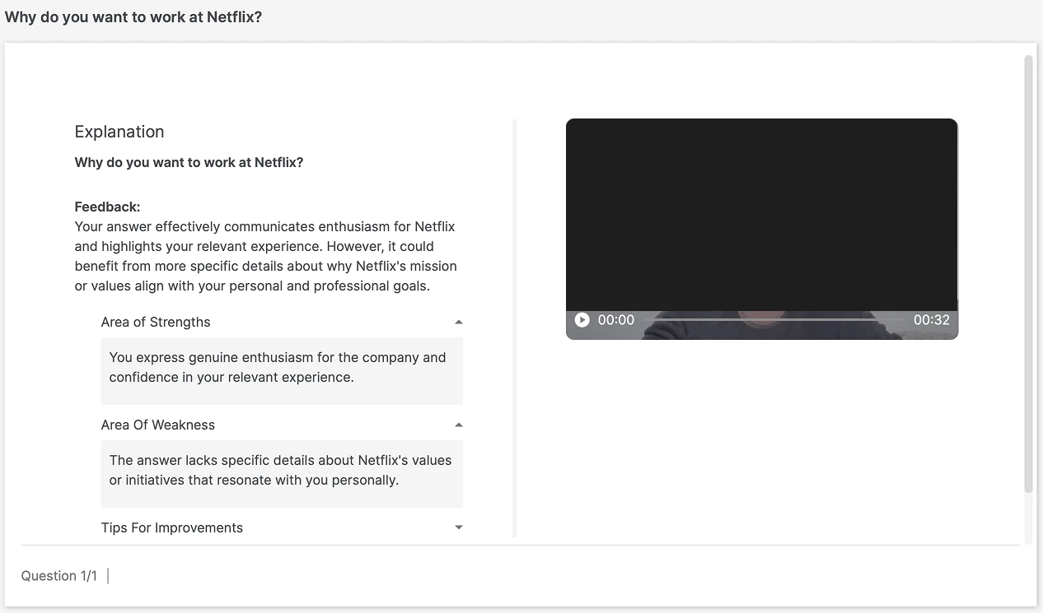Click the page title about Netflix
The image size is (1043, 613).
point(133,16)
